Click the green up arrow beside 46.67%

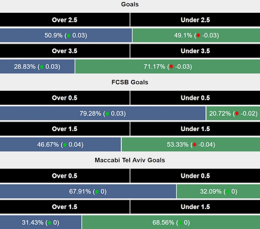(65, 145)
